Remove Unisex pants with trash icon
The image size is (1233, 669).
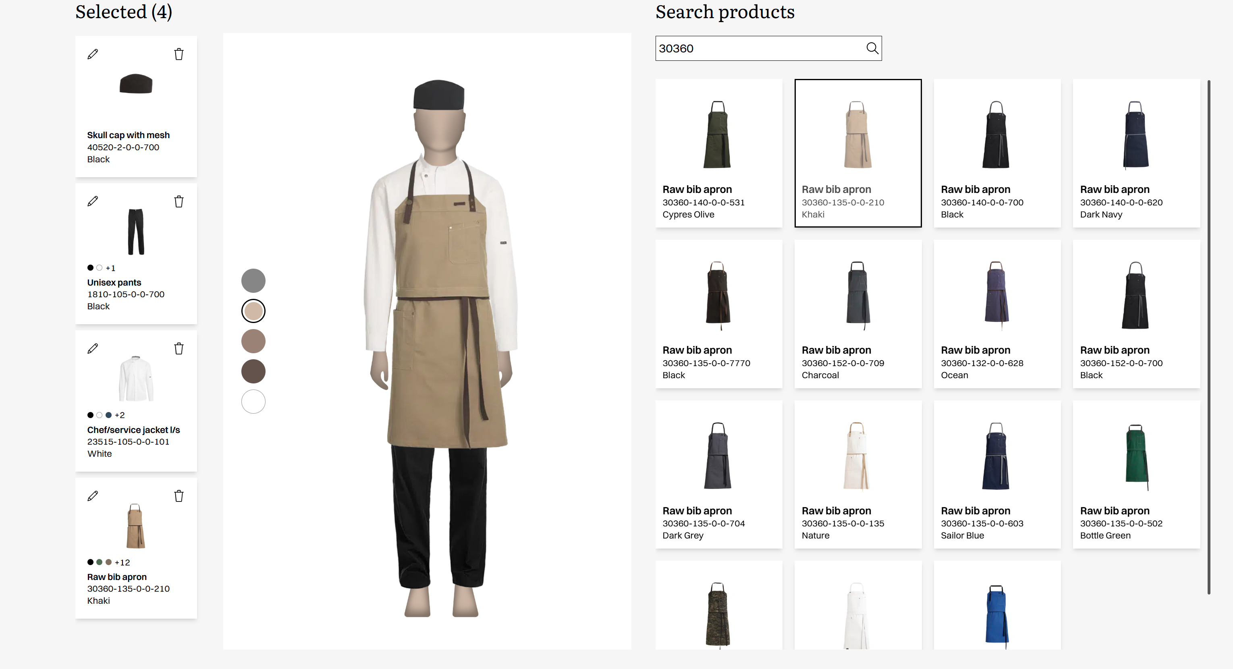click(x=179, y=201)
